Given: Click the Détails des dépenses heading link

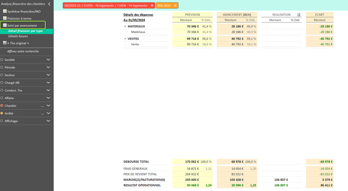Looking at the screenshot, I should coord(138,15).
